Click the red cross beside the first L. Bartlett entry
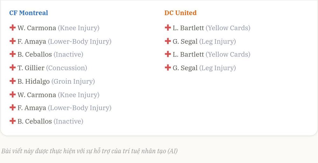 [x=168, y=28]
